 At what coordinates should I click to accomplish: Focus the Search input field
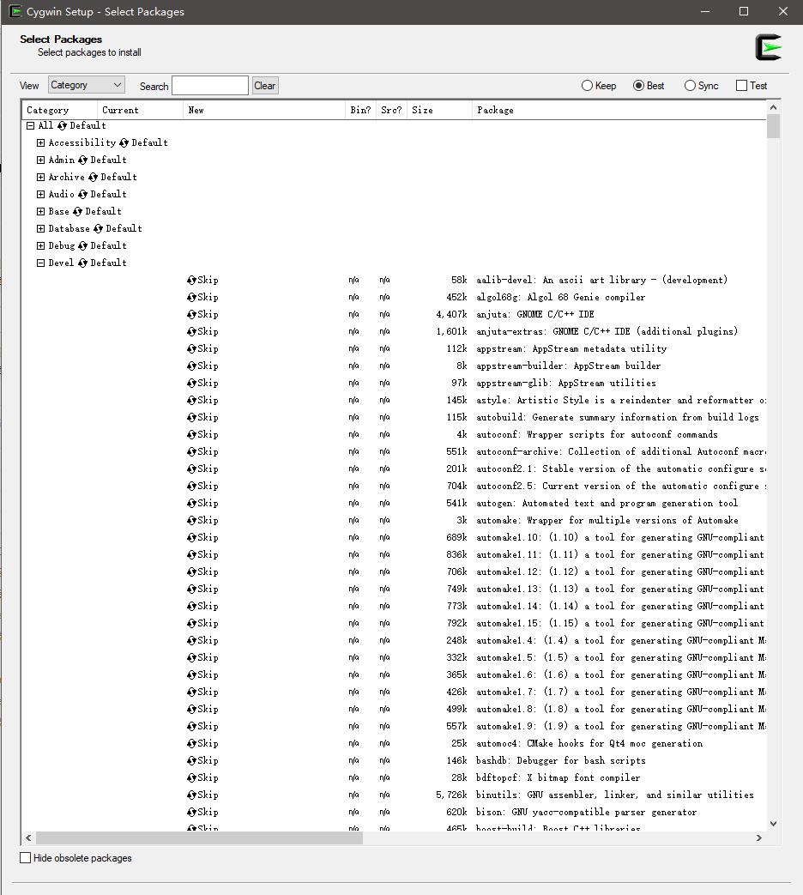[x=210, y=86]
